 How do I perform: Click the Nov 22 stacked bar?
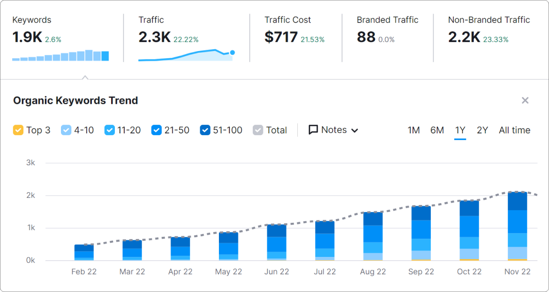point(517,226)
